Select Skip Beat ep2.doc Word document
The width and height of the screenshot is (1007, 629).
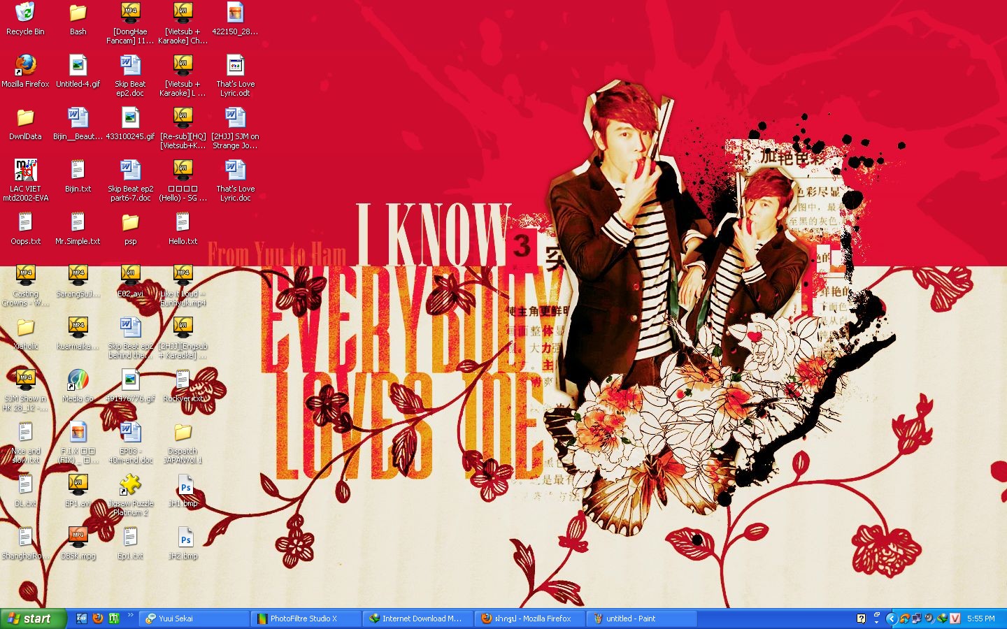coord(130,75)
